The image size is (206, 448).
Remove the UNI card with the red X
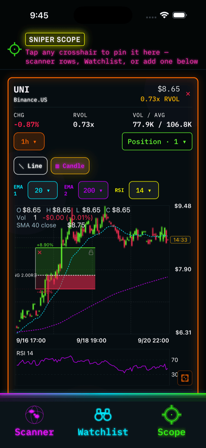click(x=188, y=94)
